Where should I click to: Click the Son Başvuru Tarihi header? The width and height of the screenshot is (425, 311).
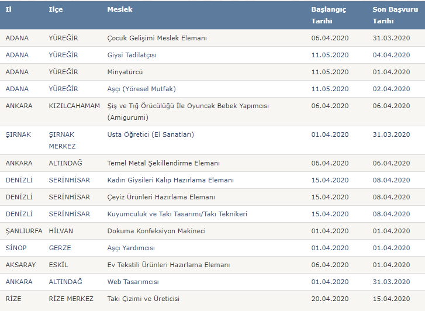pyautogui.click(x=395, y=15)
